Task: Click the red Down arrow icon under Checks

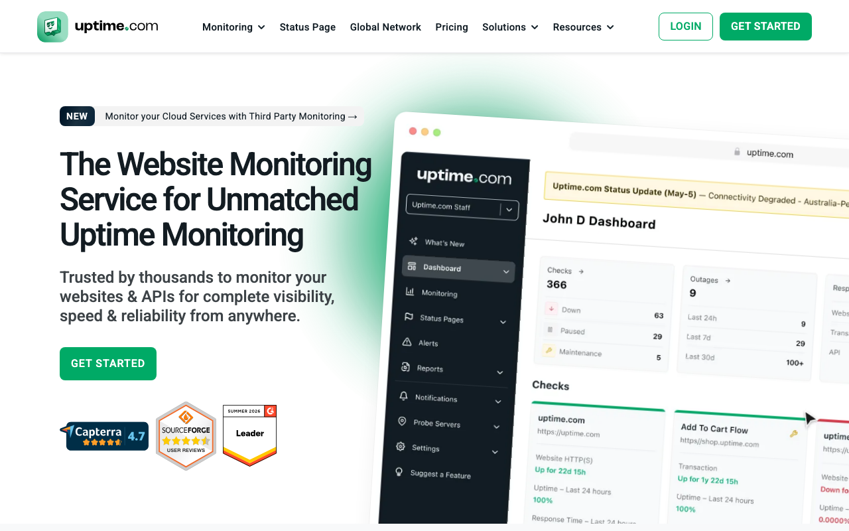Action: click(551, 309)
